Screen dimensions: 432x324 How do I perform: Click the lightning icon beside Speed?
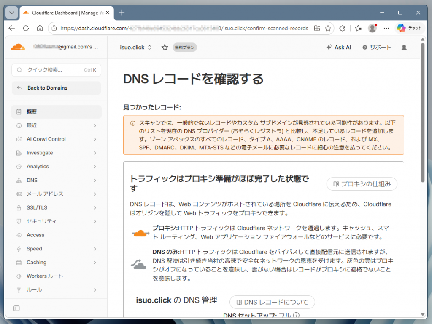19,249
